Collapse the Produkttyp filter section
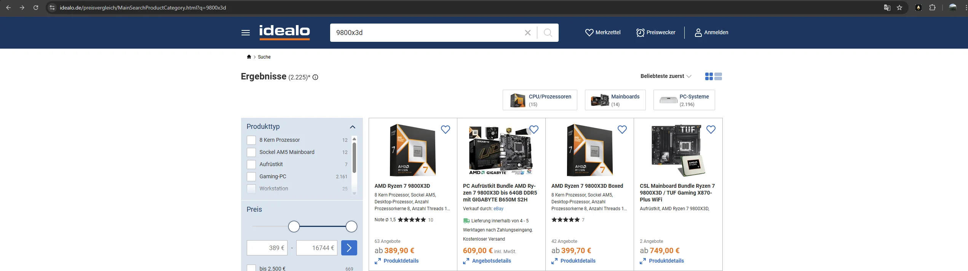The height and width of the screenshot is (271, 968). 353,127
